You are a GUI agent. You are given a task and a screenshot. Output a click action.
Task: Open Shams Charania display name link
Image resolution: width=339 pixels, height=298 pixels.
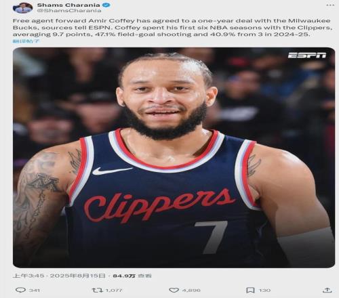[x=68, y=5]
